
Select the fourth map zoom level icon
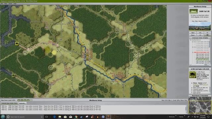click(x=28, y=100)
